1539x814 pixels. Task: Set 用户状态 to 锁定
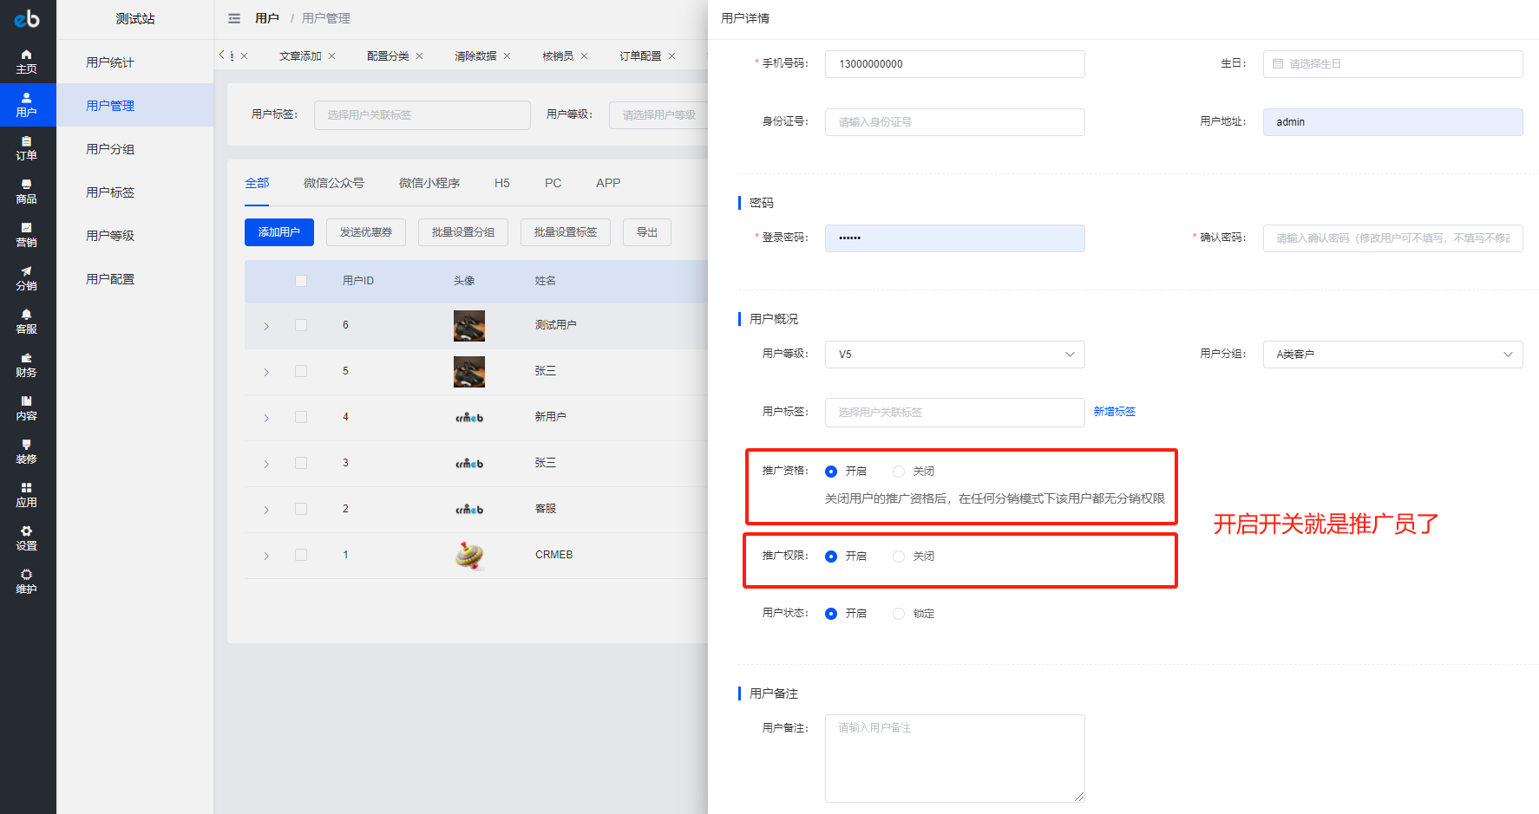pos(899,614)
